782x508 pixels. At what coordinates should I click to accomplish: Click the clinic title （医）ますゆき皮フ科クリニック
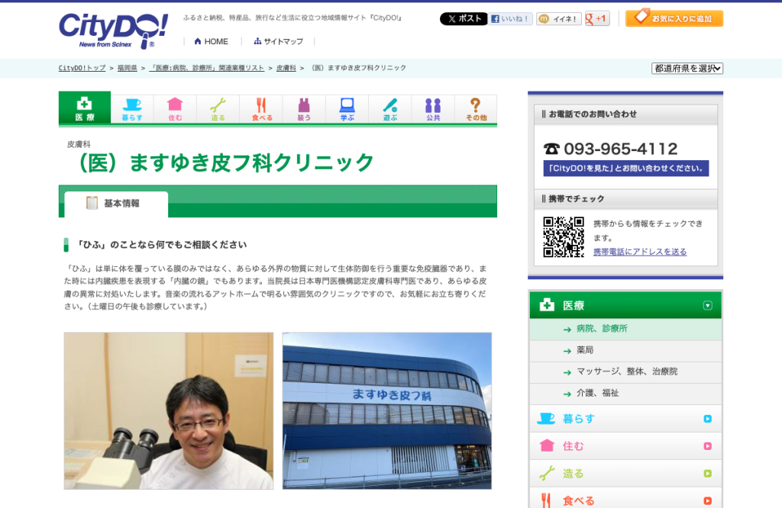(225, 163)
